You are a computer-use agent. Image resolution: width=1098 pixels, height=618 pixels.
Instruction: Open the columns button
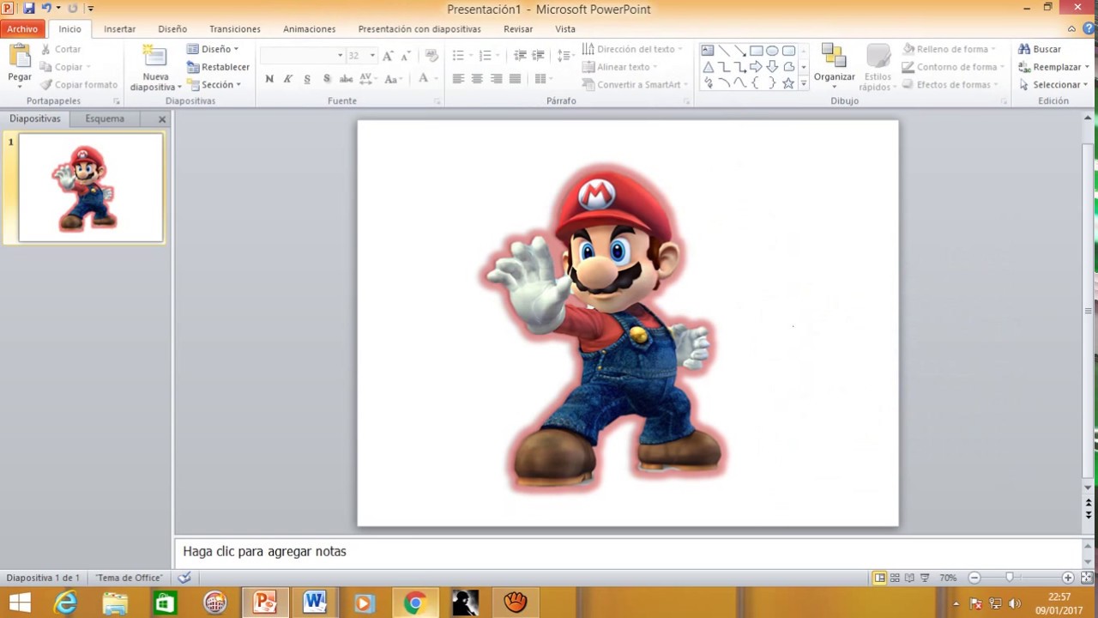tap(542, 79)
